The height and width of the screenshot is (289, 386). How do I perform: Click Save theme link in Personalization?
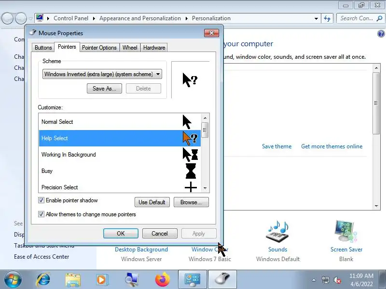(x=276, y=146)
